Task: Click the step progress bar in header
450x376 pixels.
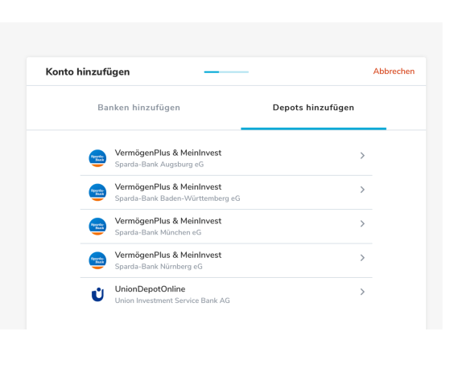Action: 226,72
